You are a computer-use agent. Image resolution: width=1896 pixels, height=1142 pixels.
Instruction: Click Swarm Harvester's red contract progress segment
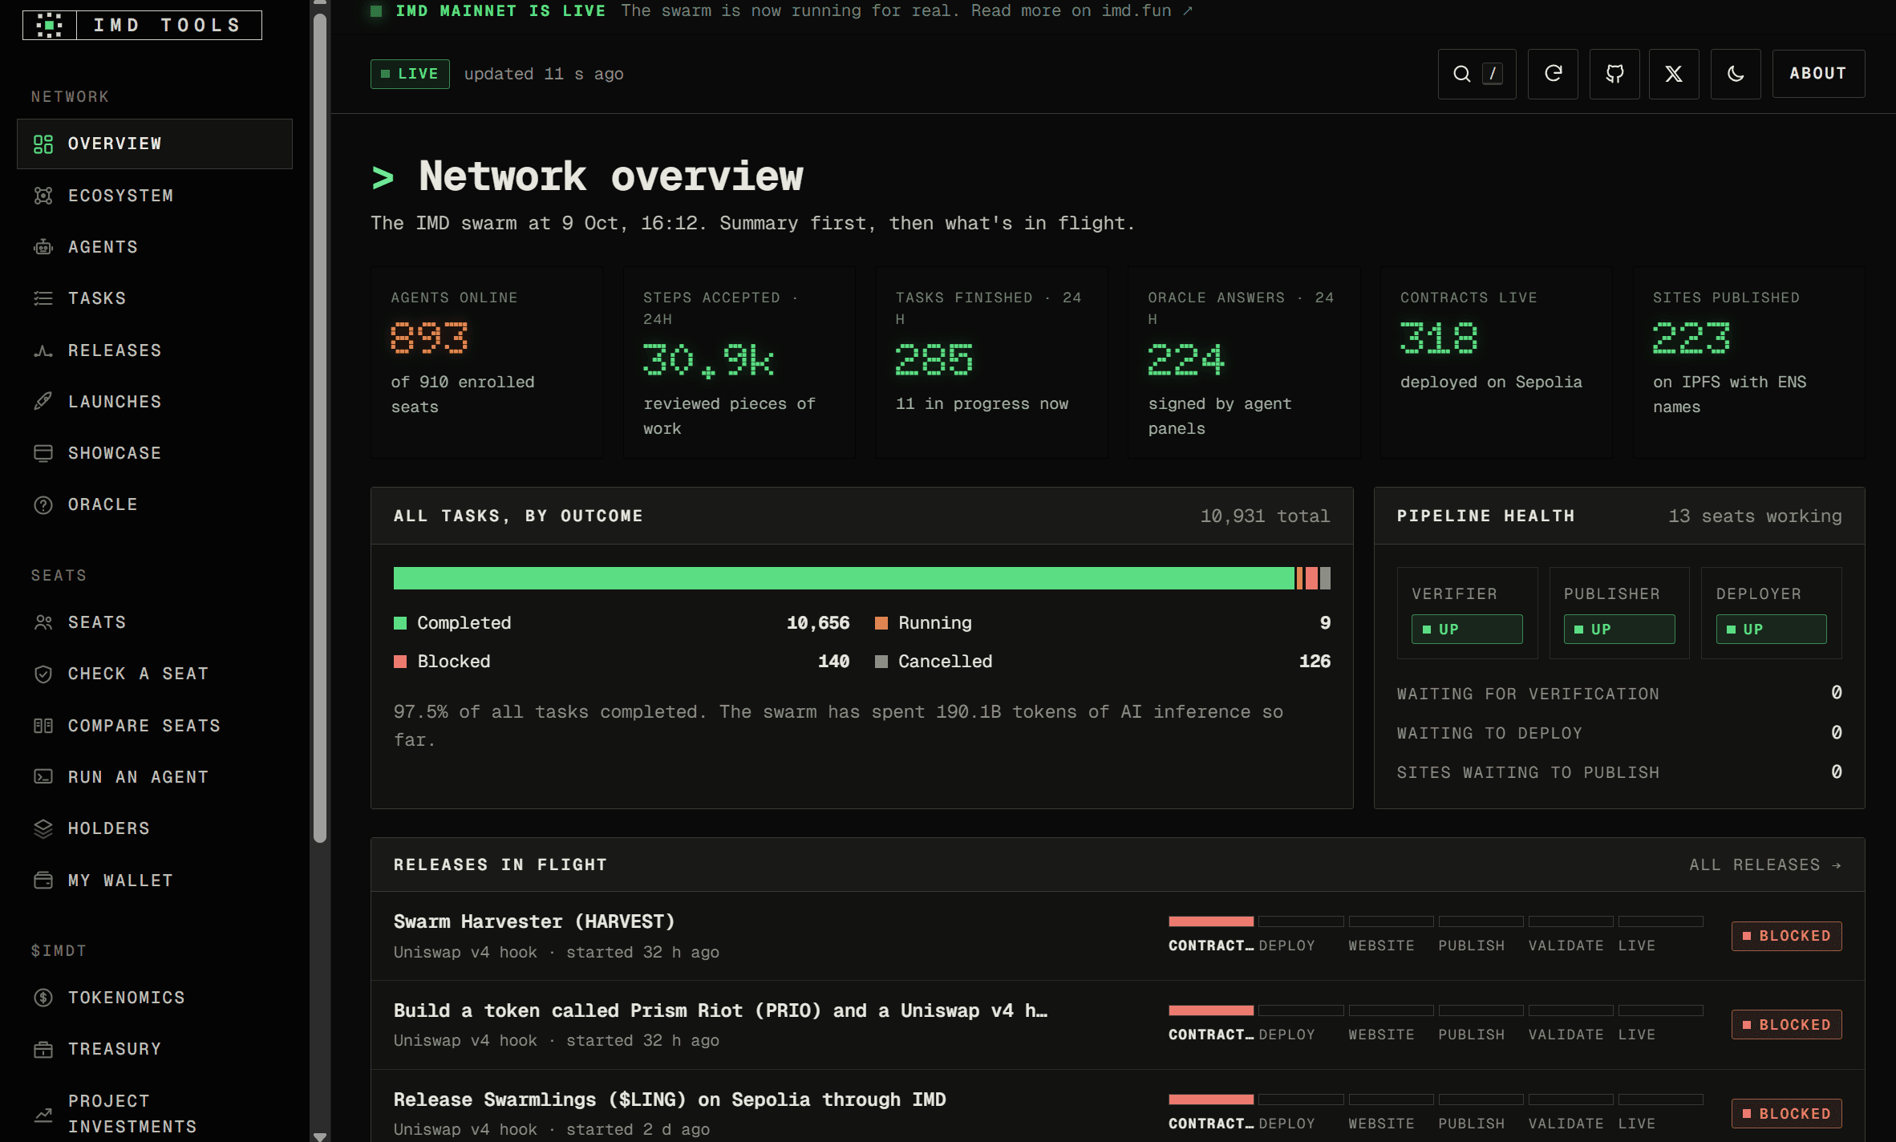(1211, 921)
